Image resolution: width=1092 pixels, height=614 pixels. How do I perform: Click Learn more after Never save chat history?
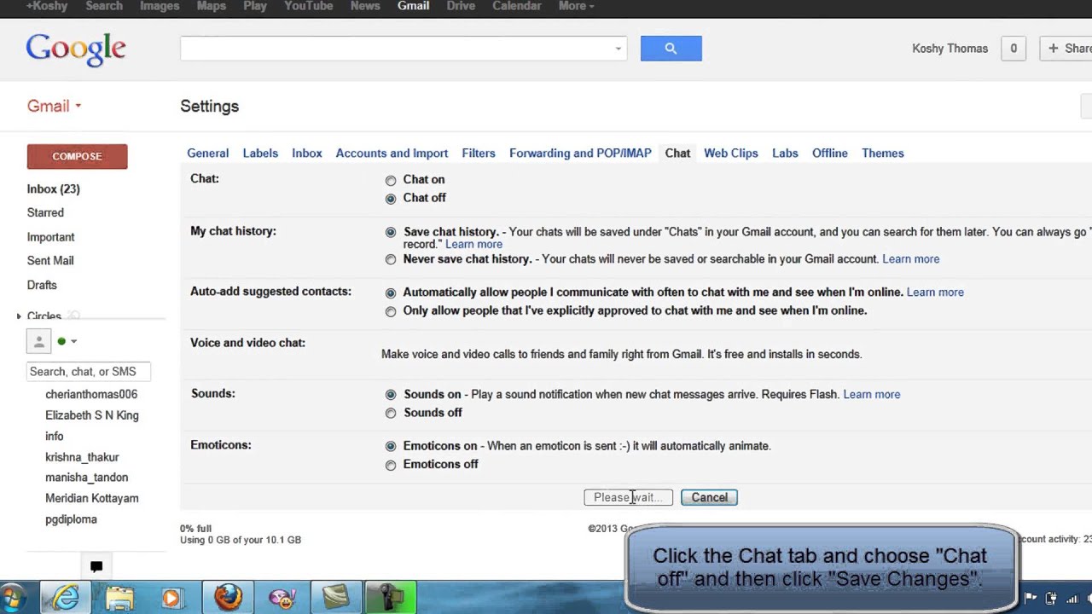[910, 259]
